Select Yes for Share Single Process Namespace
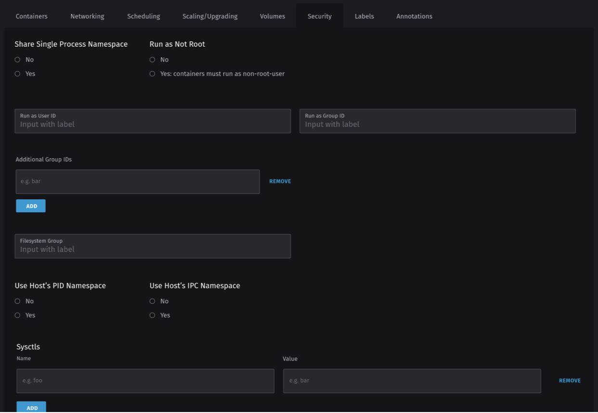The height and width of the screenshot is (413, 598). point(17,73)
